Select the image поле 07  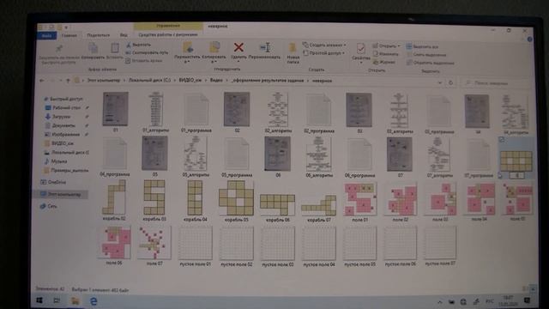tap(154, 245)
